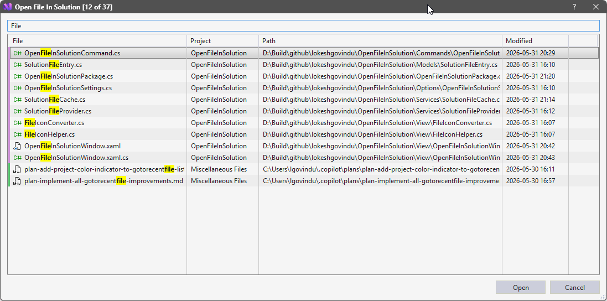Image resolution: width=607 pixels, height=301 pixels.
Task: Click the C# icon beside OpenFileInSolutionPackage.cs
Action: pos(17,76)
